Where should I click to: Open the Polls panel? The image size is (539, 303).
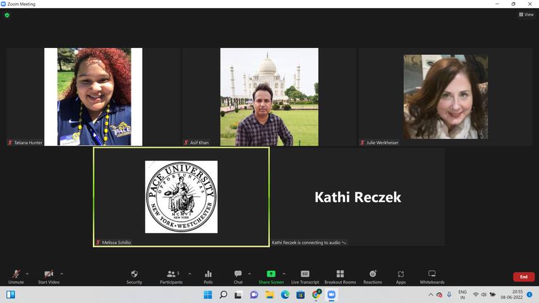[x=208, y=276]
